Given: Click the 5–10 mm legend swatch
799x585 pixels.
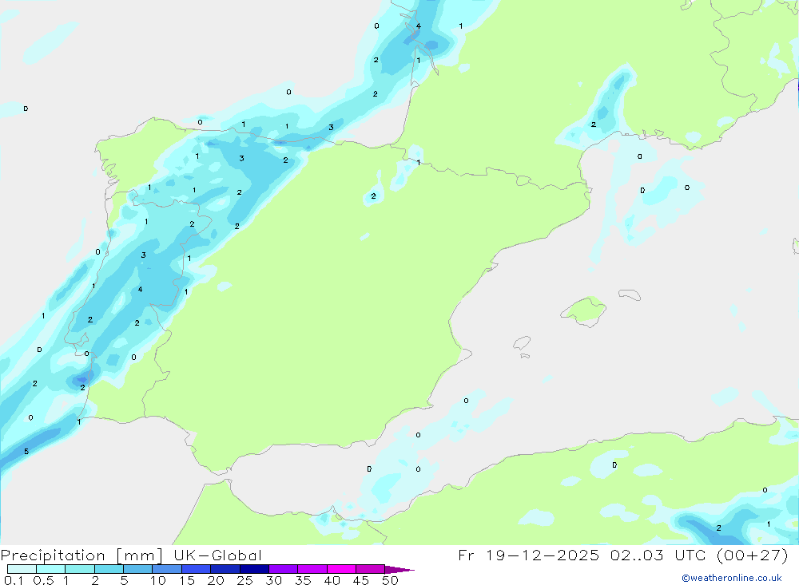Looking at the screenshot, I should coord(138,569).
